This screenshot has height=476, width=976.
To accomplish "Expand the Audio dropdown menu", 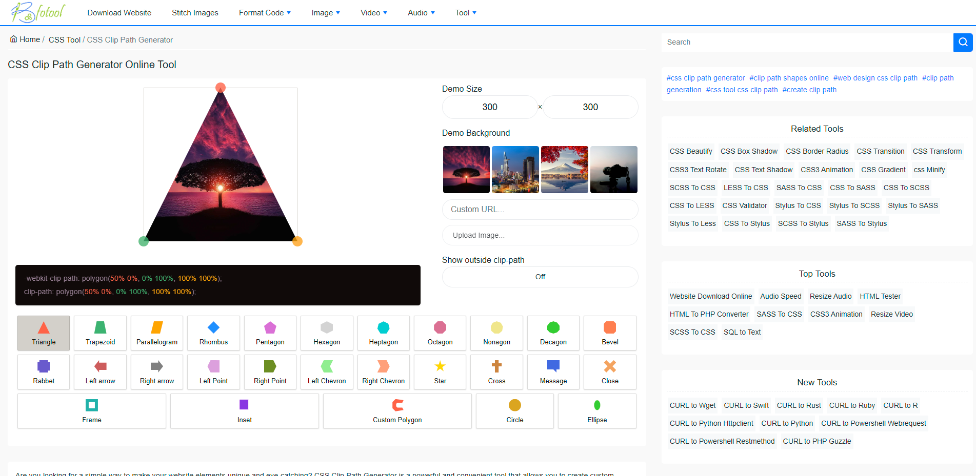I will (421, 13).
